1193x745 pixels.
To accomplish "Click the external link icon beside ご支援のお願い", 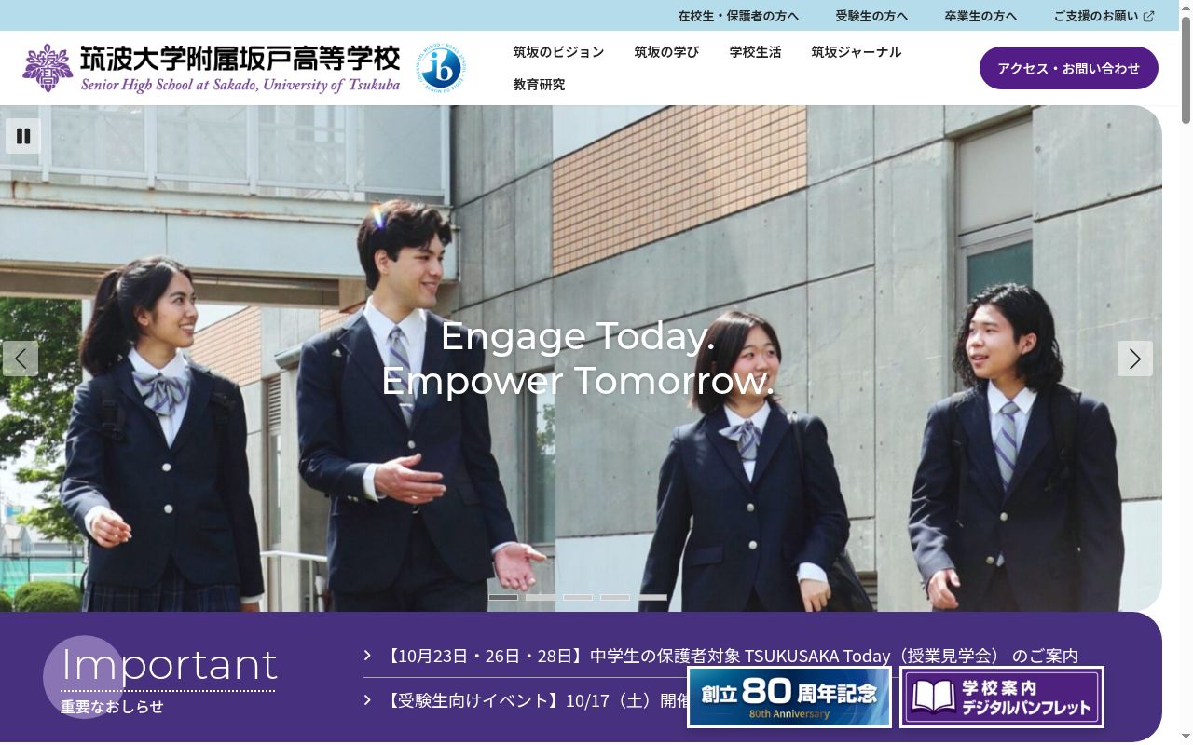I will click(1148, 16).
